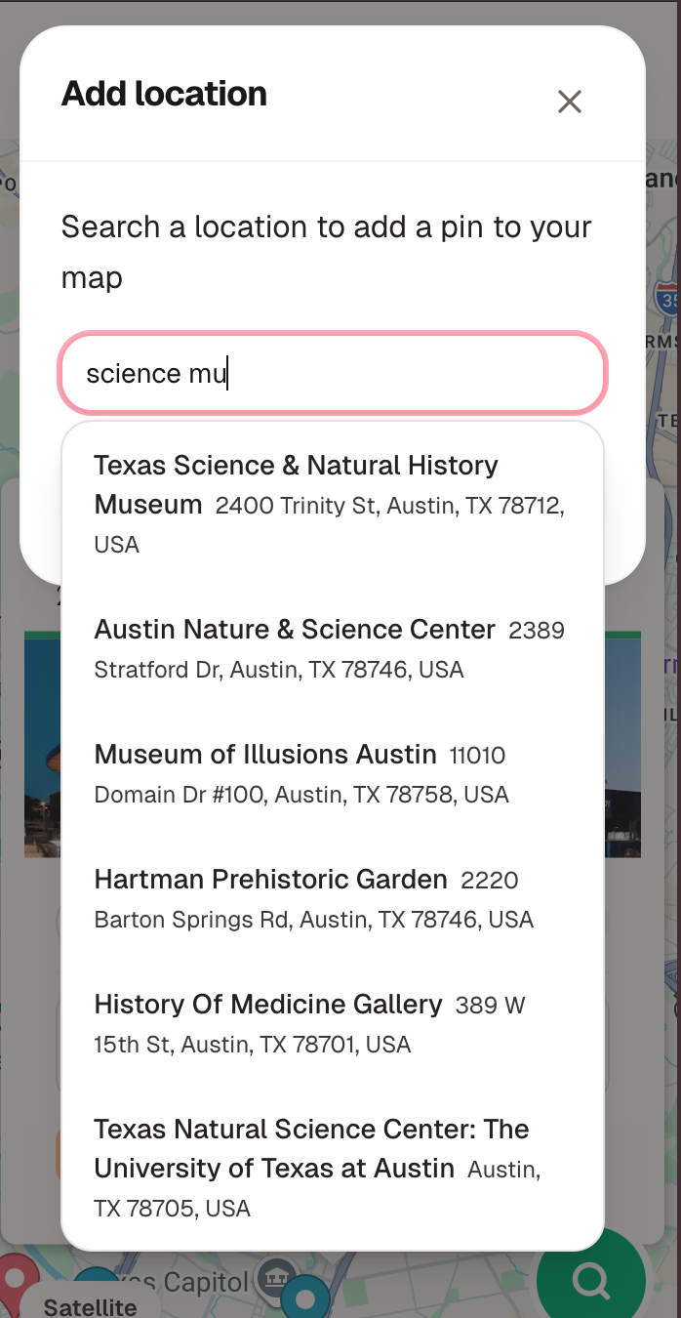The height and width of the screenshot is (1318, 681).
Task: Click inside the location search field
Action: coord(332,373)
